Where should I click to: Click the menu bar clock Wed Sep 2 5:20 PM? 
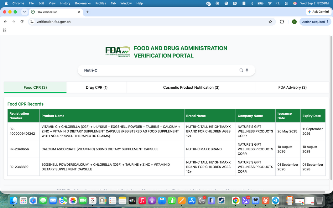tap(314, 3)
